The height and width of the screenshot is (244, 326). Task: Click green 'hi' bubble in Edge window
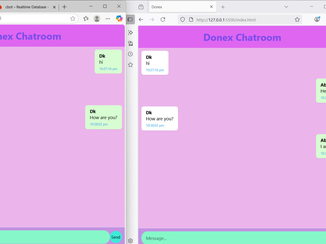tap(108, 61)
